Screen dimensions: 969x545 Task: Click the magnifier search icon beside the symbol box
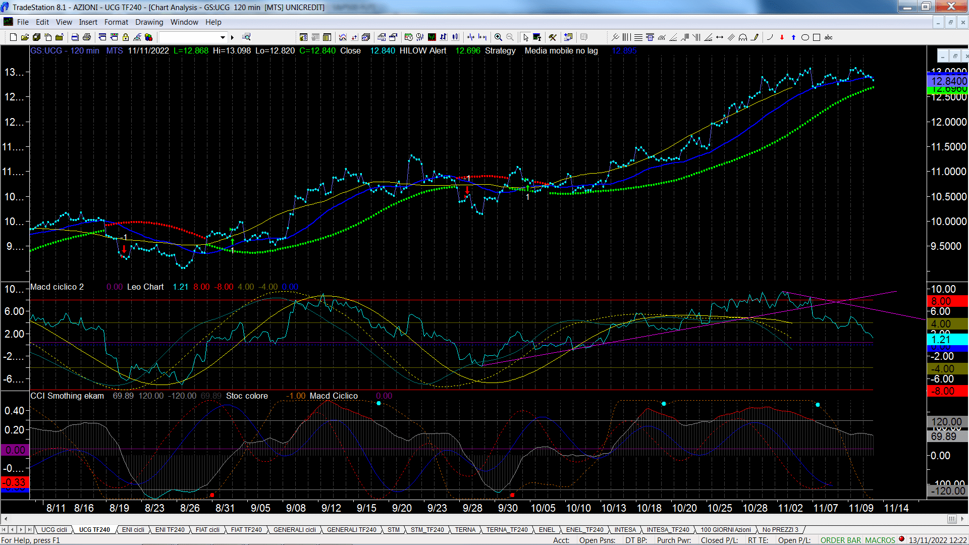tap(246, 37)
